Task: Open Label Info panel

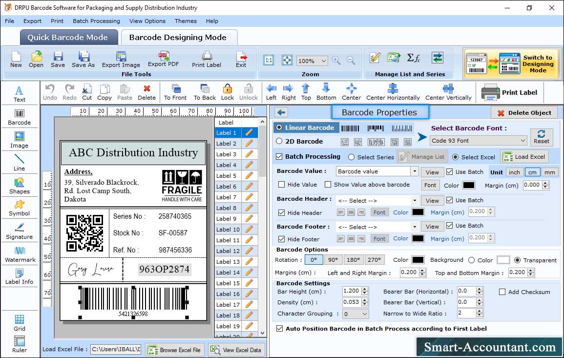Action: pyautogui.click(x=20, y=277)
